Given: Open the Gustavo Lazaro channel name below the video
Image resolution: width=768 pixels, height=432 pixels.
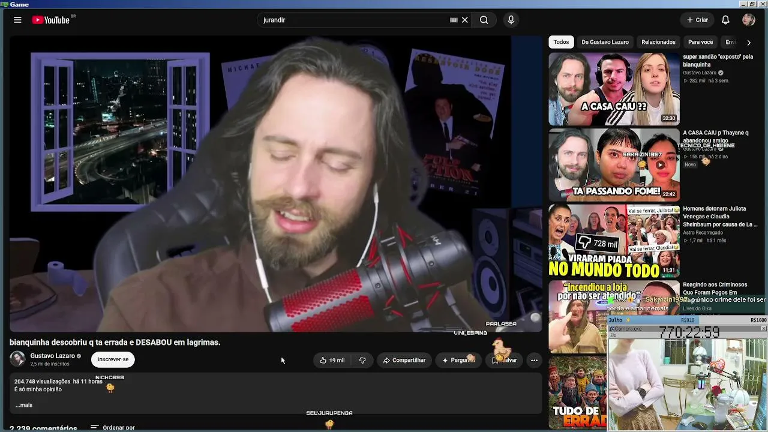Looking at the screenshot, I should click(x=53, y=356).
